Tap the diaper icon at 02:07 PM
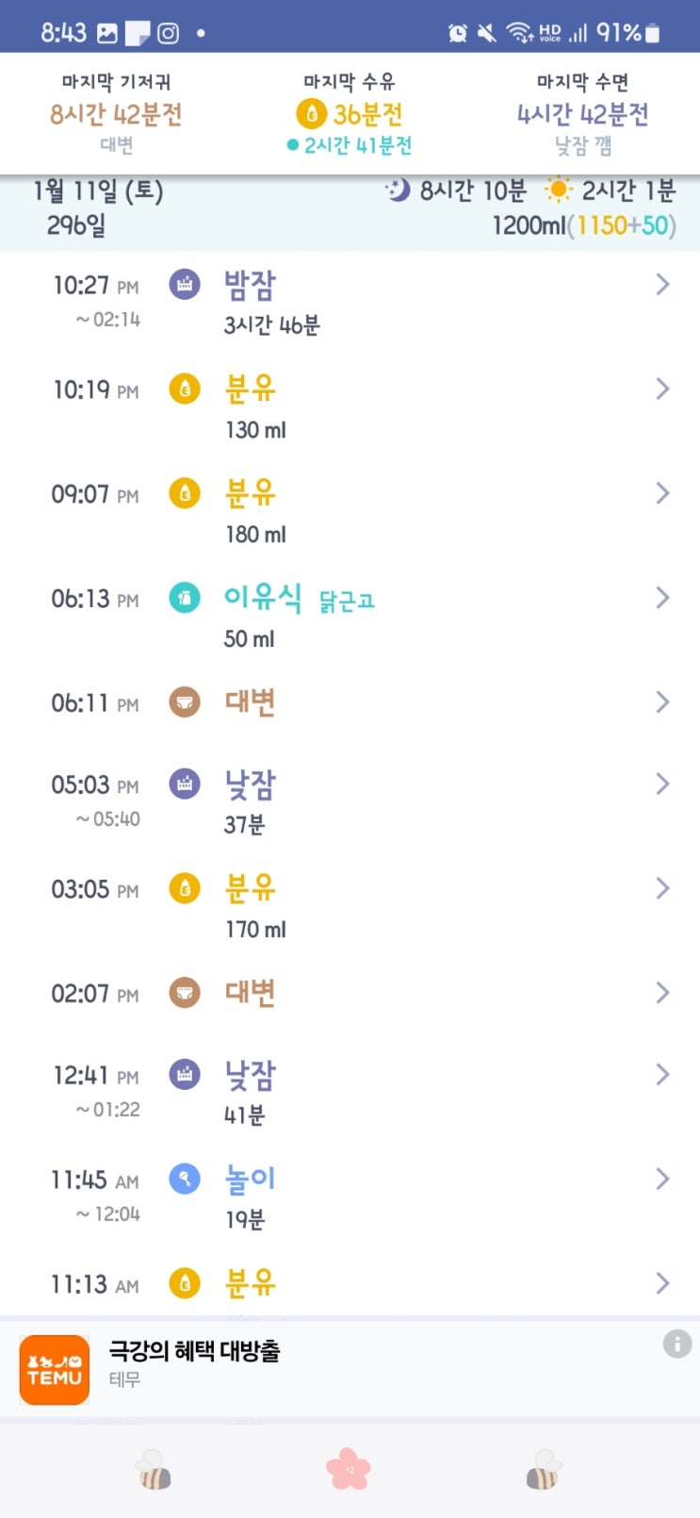Viewport: 700px width, 1518px height. pos(185,992)
